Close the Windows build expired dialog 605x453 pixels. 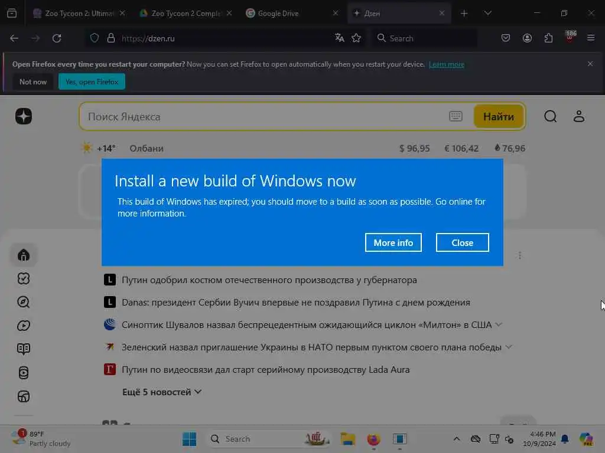[462, 242]
